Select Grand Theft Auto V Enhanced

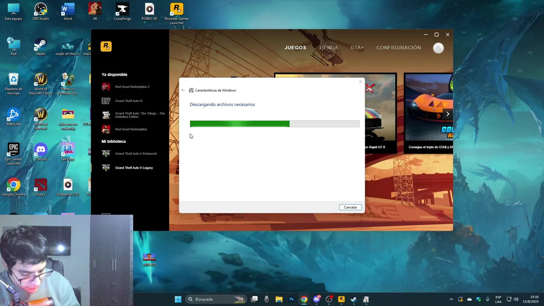(129, 153)
